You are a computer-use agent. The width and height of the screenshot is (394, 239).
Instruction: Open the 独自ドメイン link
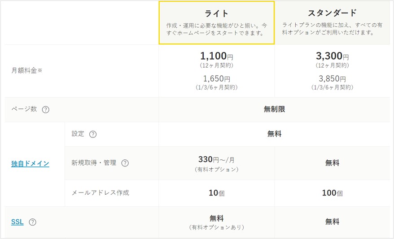click(x=30, y=164)
